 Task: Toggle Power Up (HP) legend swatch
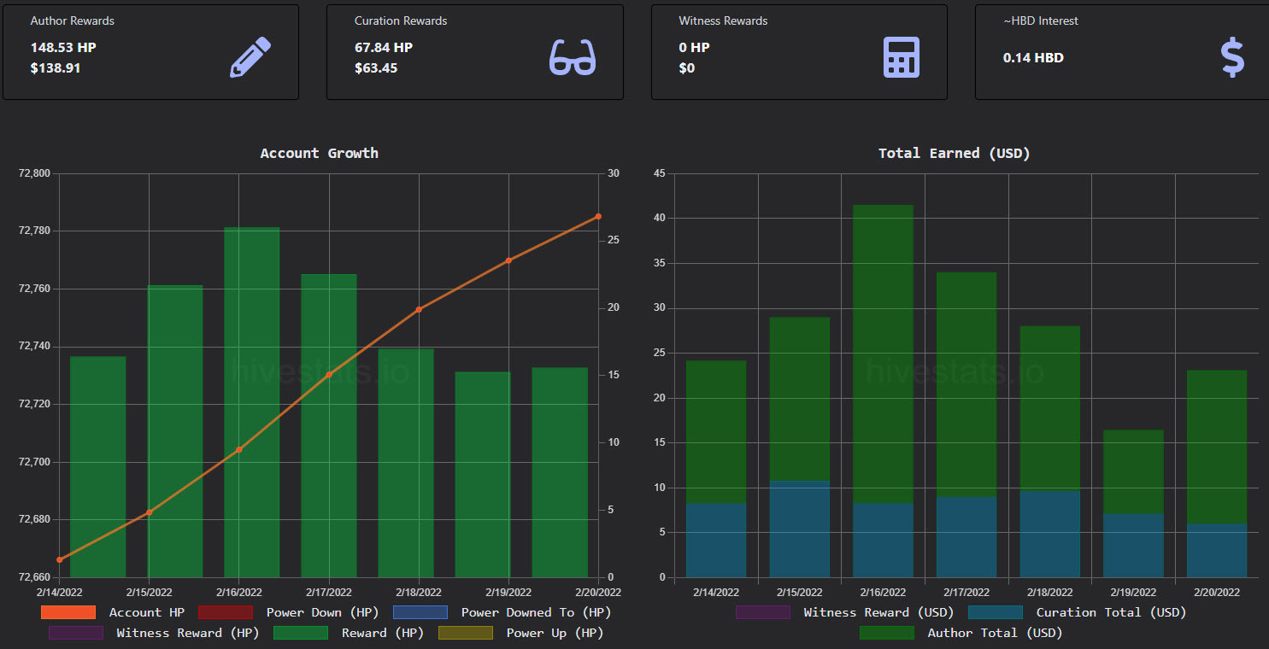click(x=466, y=633)
